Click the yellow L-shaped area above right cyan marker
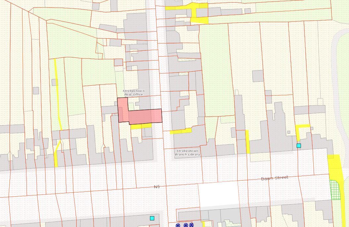The width and height of the screenshot is (349, 227). [301, 127]
